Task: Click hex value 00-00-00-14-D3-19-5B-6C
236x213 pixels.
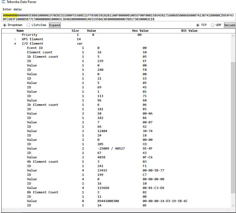Action: (165, 201)
